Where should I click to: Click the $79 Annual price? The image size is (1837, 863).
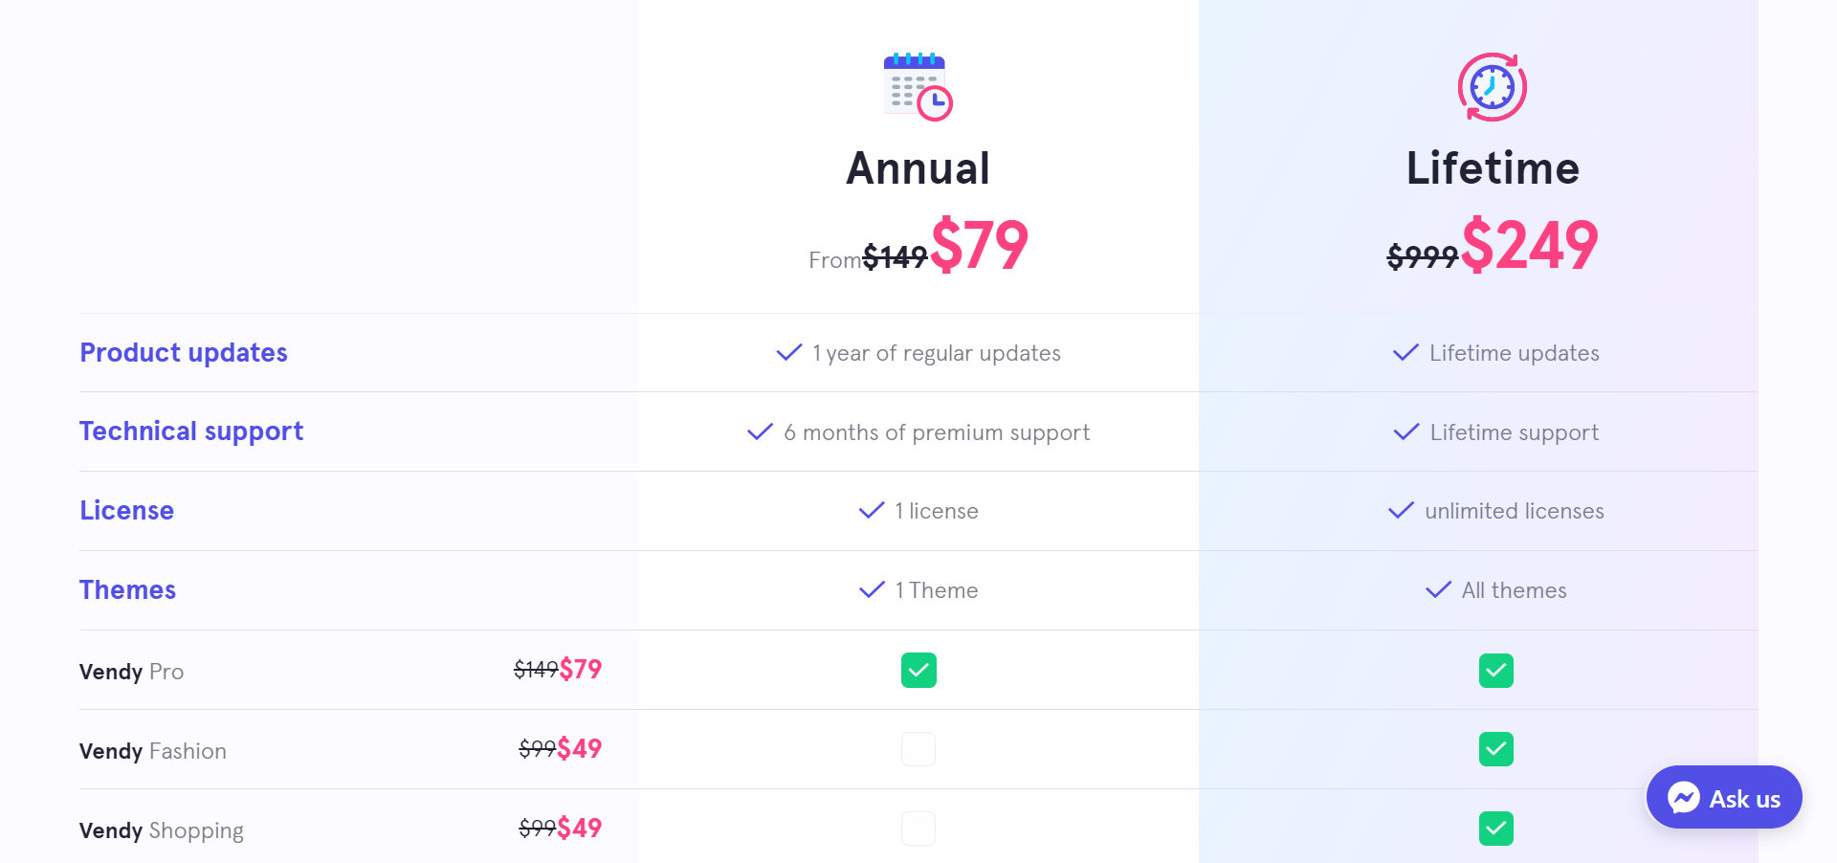(980, 245)
